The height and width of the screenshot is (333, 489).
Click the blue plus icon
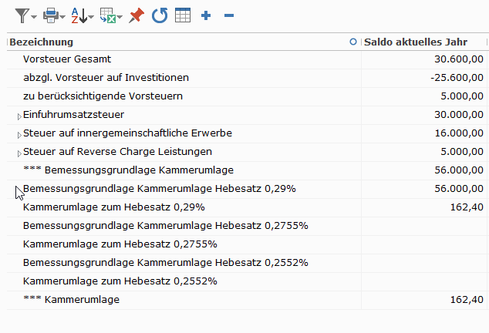(x=206, y=15)
